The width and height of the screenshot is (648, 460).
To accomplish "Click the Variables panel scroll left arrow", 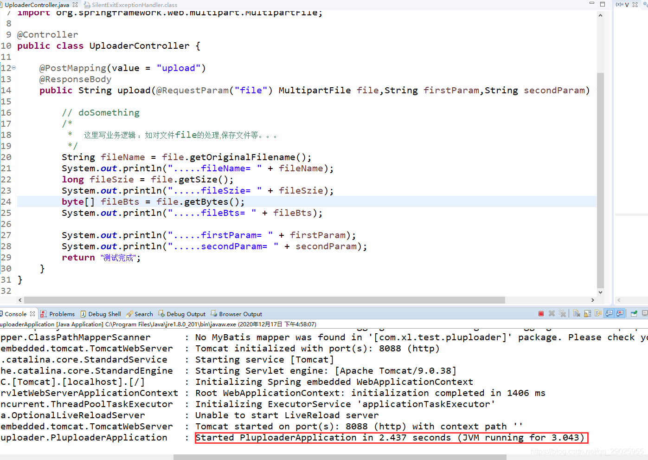I will click(x=619, y=300).
